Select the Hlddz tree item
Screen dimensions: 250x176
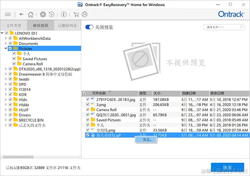pos(24,105)
